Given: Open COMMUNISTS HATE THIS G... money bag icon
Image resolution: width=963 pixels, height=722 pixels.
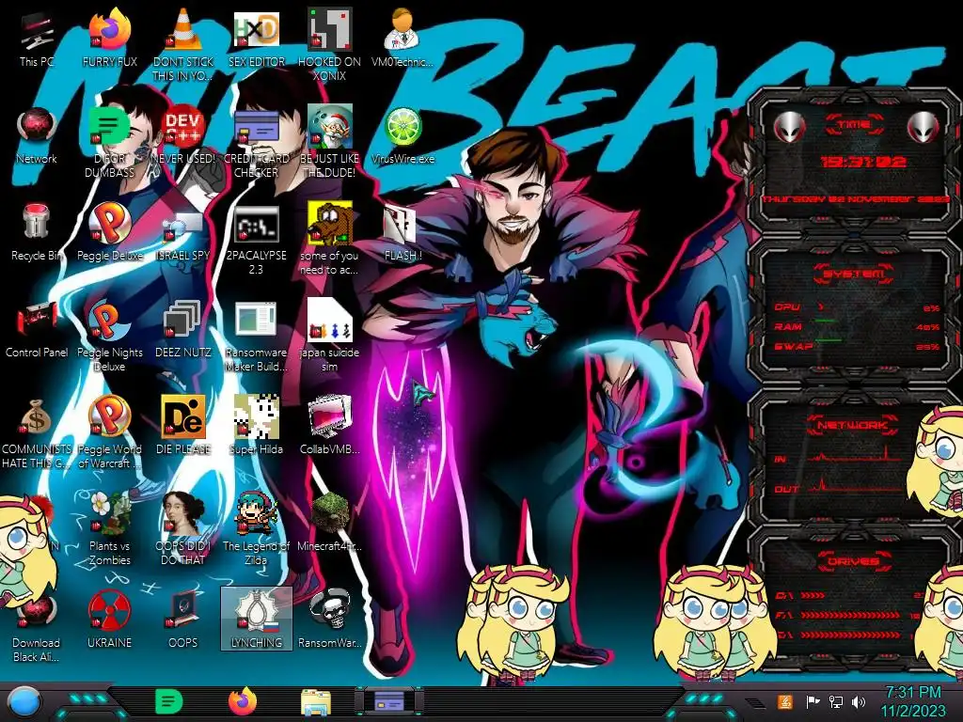Looking at the screenshot, I should point(37,432).
